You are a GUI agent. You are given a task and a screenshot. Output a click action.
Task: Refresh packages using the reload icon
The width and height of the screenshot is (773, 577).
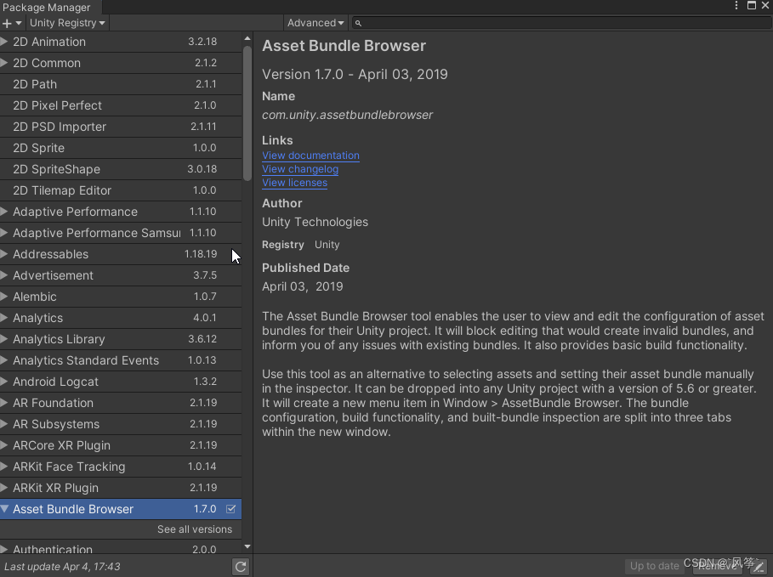tap(240, 566)
